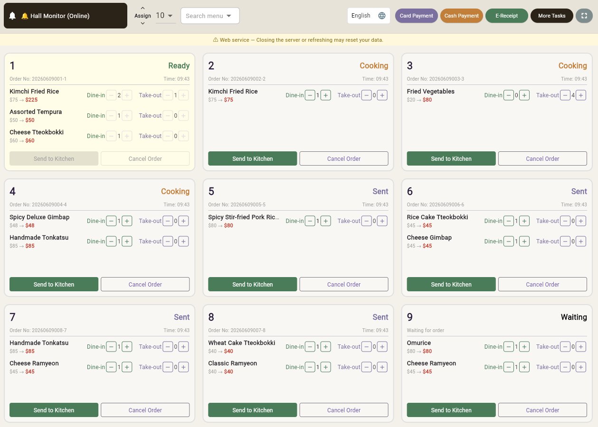Click the globe language icon
Screen dimensions: 598x427
[382, 16]
